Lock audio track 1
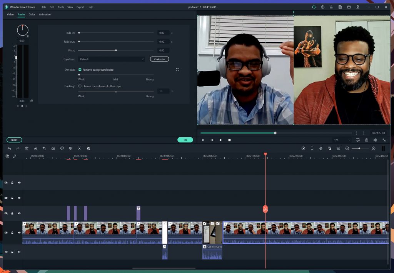Screen dimensions: 394x273 pos(12,252)
